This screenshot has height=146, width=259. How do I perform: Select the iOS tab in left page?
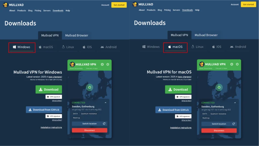pyautogui.click(x=87, y=47)
